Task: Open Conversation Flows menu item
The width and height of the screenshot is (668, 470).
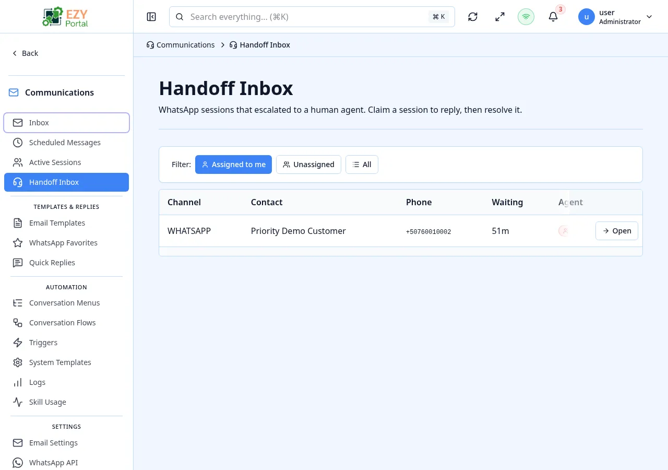Action: coord(66,323)
